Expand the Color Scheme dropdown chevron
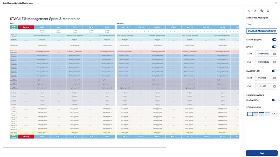 [x=273, y=114]
